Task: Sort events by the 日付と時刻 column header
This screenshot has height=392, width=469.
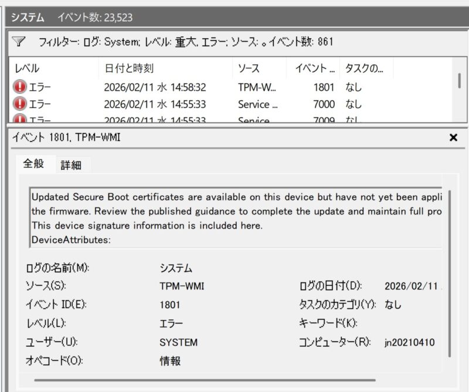Action: 164,69
